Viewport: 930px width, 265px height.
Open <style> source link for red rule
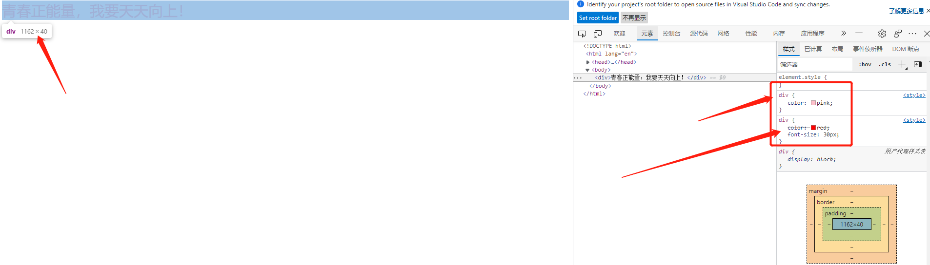coord(914,120)
